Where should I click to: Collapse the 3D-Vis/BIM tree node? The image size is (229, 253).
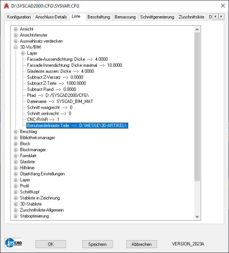point(16,47)
